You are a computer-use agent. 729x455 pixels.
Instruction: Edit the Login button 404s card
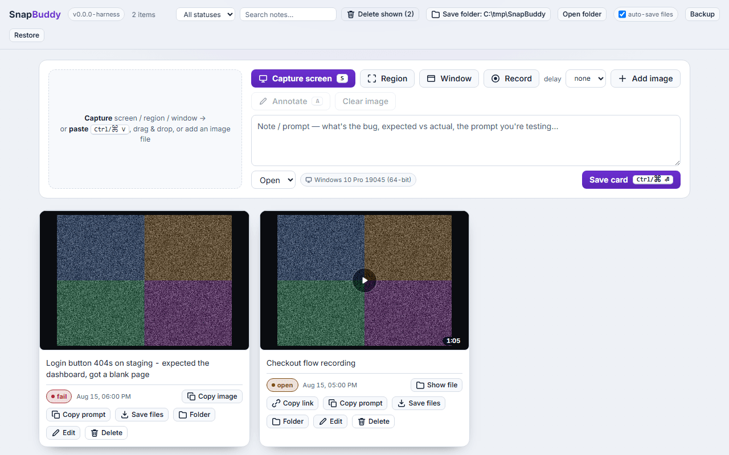click(x=63, y=433)
